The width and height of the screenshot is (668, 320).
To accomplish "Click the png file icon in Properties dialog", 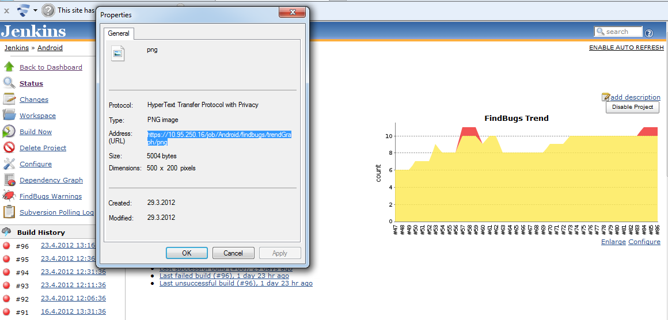I will click(x=118, y=53).
